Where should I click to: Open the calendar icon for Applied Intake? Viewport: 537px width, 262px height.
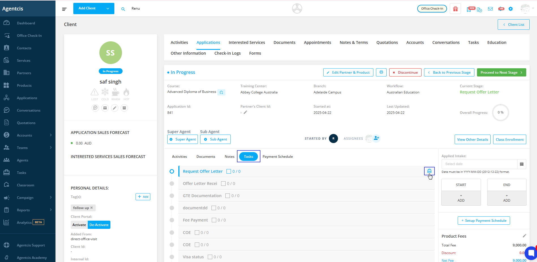click(x=522, y=164)
